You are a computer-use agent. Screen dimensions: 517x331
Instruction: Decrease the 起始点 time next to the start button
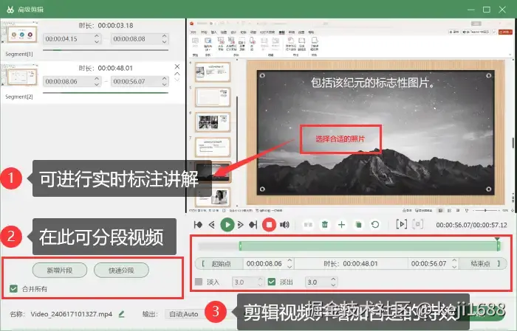[x=290, y=266]
